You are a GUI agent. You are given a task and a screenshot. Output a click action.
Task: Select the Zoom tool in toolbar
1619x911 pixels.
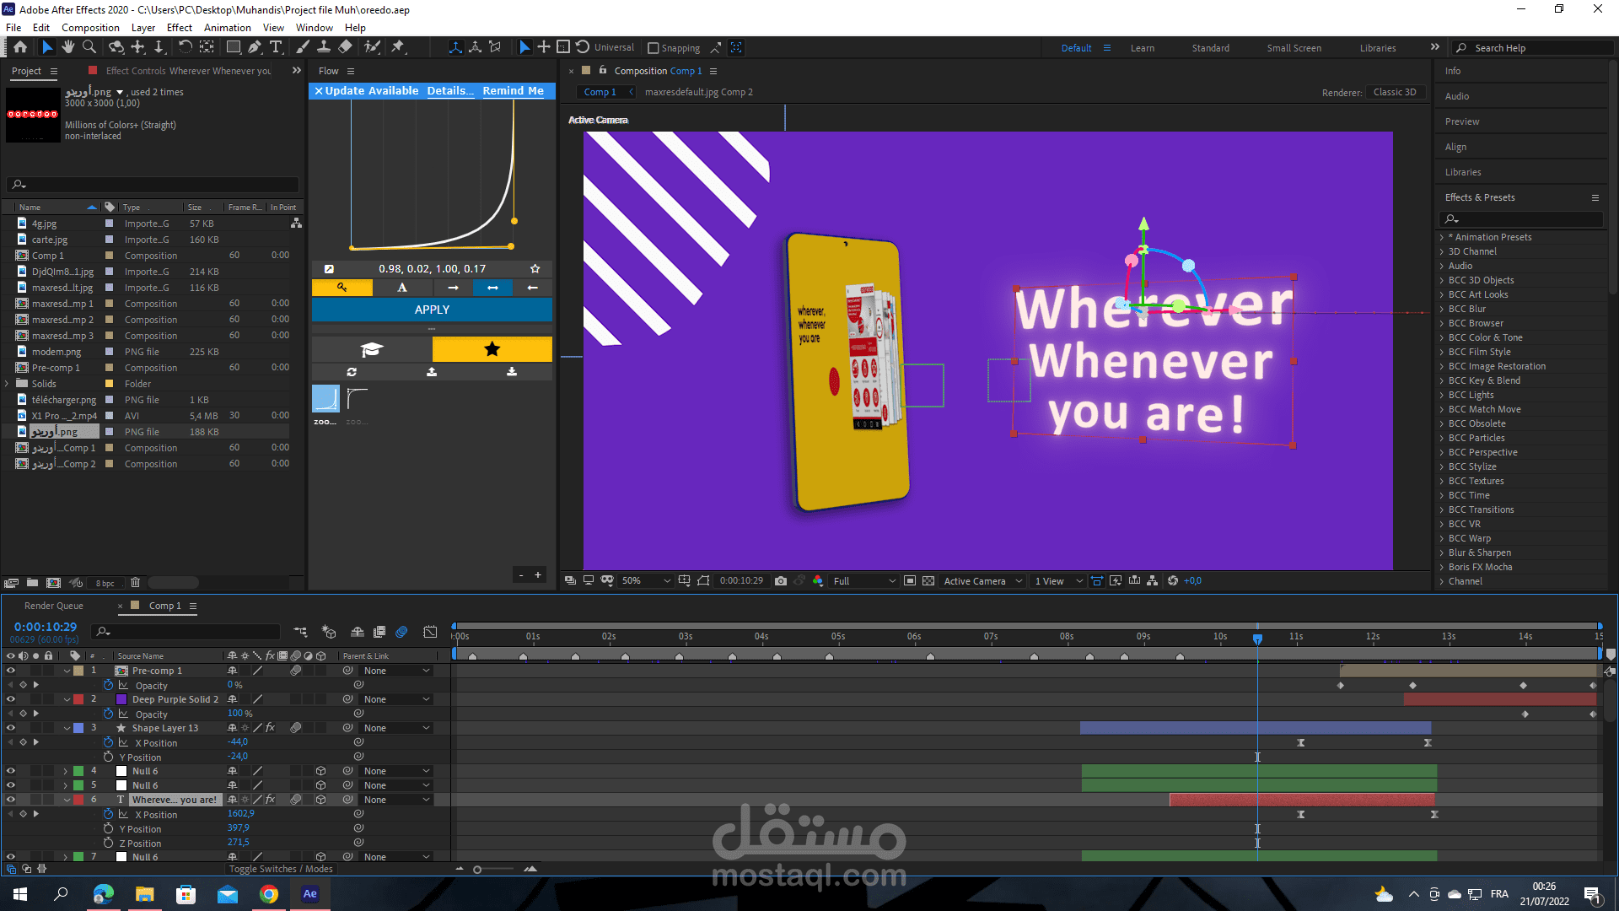click(89, 47)
